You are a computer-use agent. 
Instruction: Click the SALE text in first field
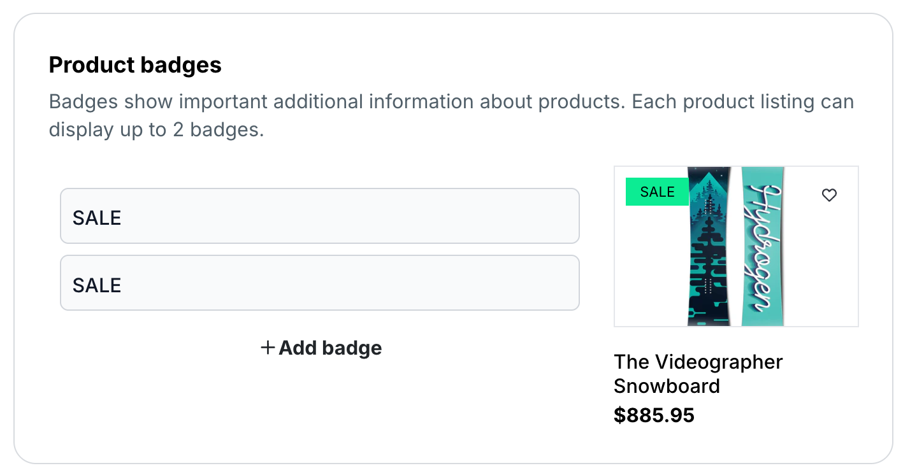[x=97, y=218]
